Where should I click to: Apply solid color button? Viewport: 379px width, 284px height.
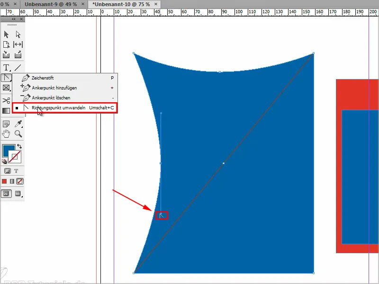tap(4, 181)
